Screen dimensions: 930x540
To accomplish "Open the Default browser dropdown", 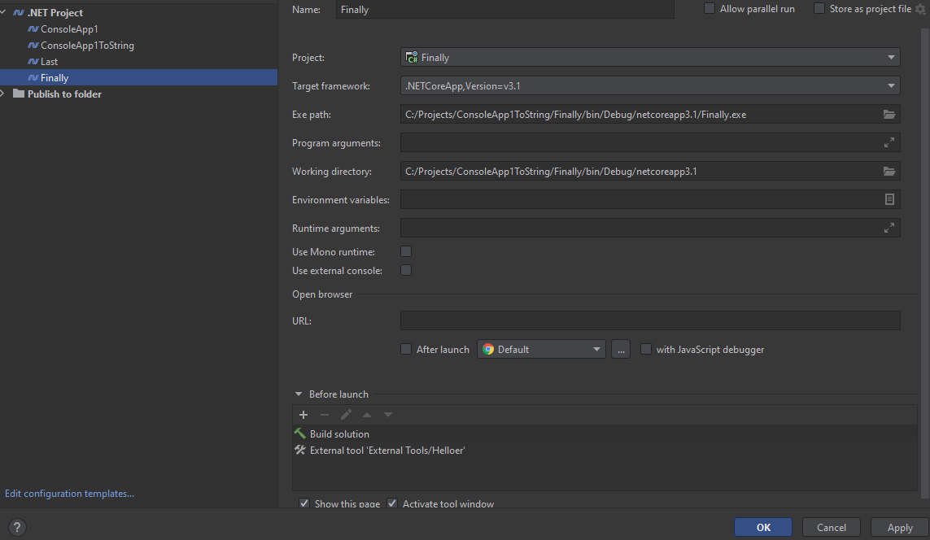I will (x=541, y=349).
